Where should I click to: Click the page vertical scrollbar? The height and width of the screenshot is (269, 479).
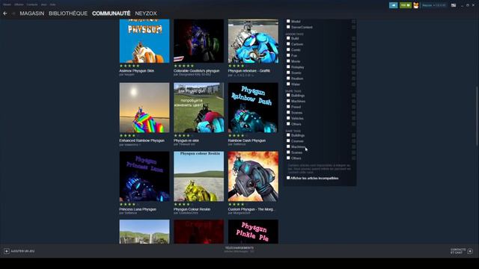click(477, 117)
